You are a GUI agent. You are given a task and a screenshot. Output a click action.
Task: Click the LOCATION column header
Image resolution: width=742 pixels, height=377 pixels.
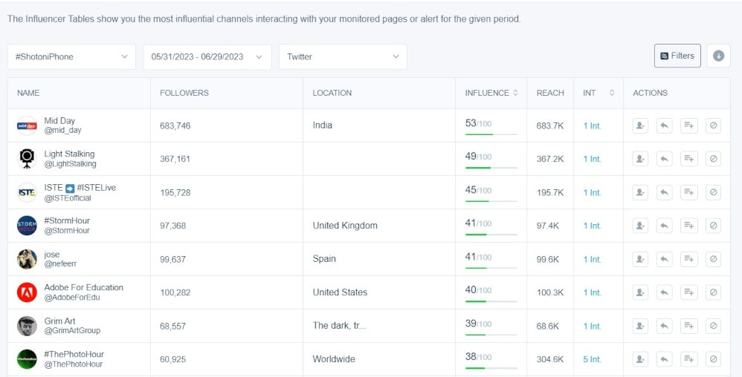(x=332, y=93)
